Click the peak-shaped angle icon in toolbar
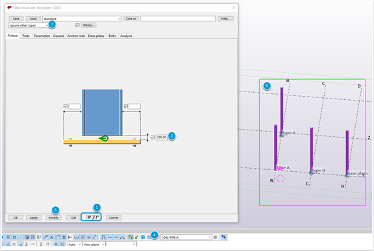The height and width of the screenshot is (251, 374). click(122, 237)
